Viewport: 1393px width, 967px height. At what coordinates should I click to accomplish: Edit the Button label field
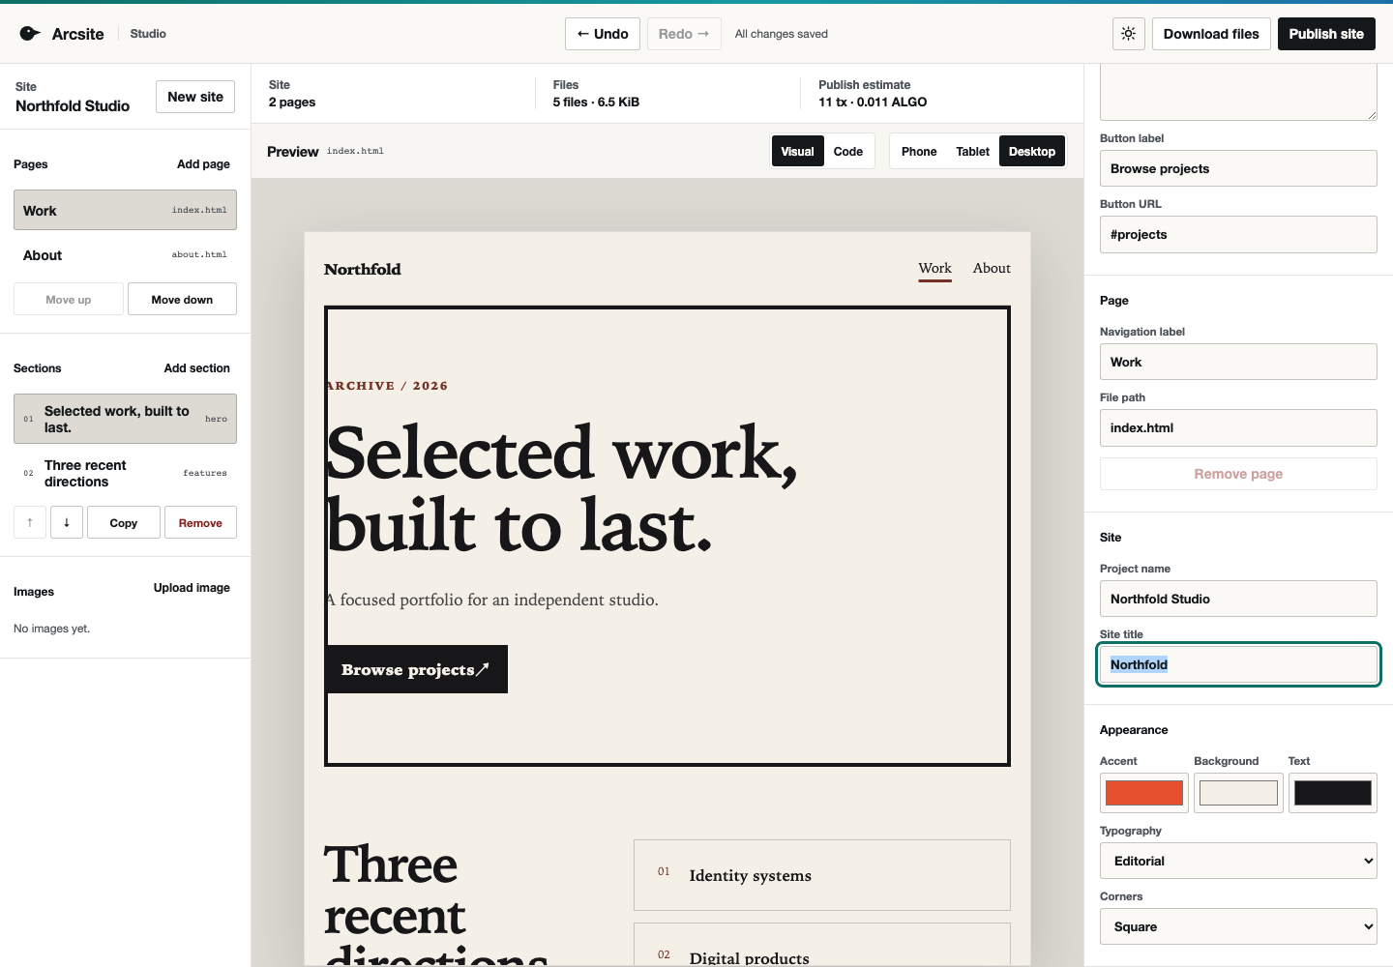(x=1238, y=168)
